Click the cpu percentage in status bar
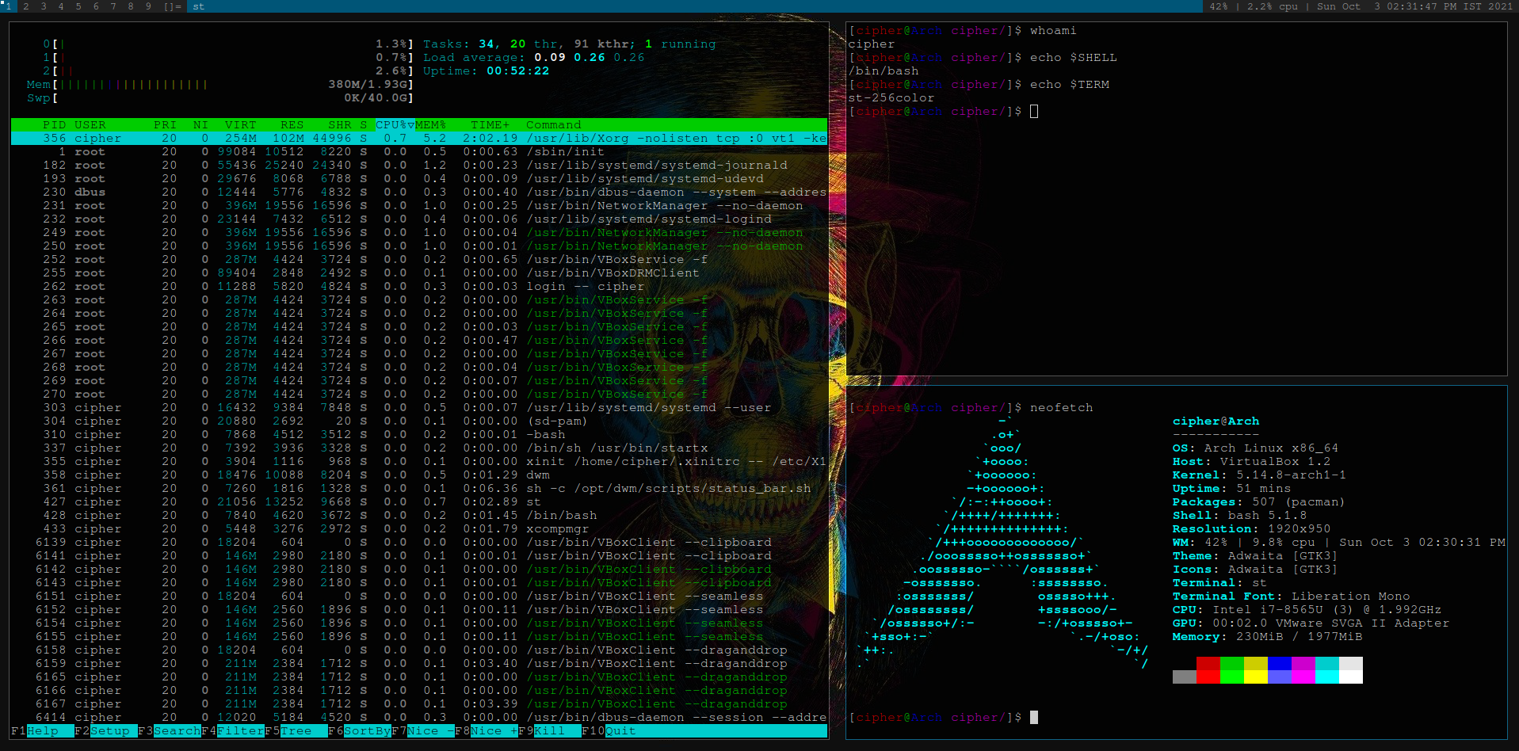Viewport: 1519px width, 751px height. point(1273,6)
